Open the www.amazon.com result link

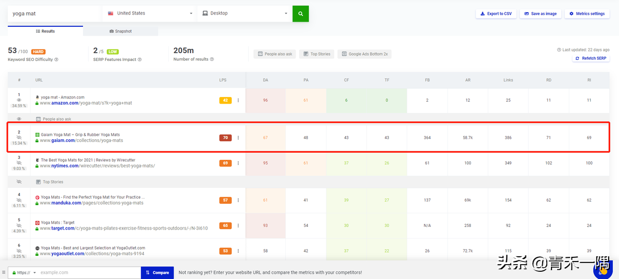(x=87, y=103)
